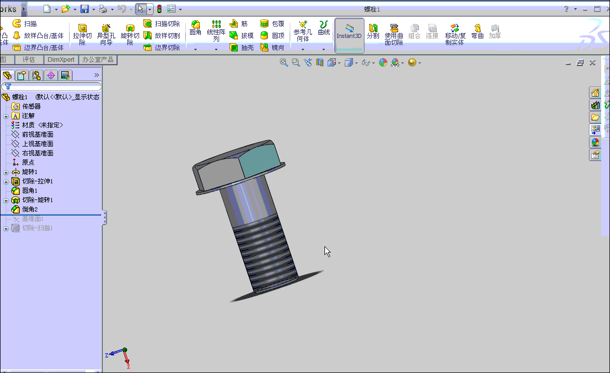This screenshot has width=610, height=373.
Task: Switch to the 评估 tab
Action: pyautogui.click(x=29, y=60)
